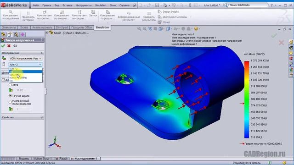The image size is (294, 165).
Task: Open the pink DimXpertManager tab icon
Action: [x=23, y=34]
